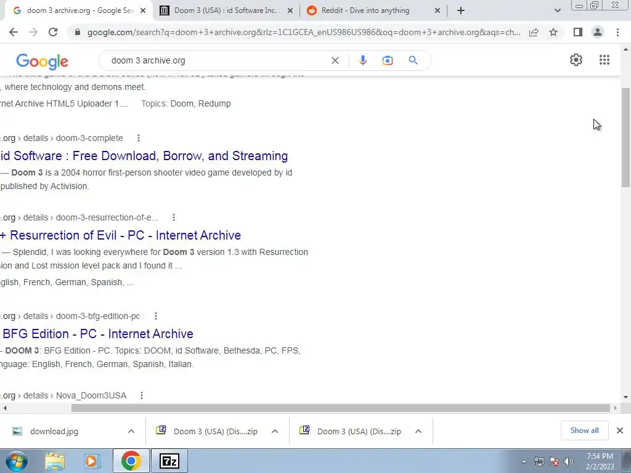The width and height of the screenshot is (631, 473).
Task: Open 7-Zip from the taskbar
Action: (x=169, y=461)
